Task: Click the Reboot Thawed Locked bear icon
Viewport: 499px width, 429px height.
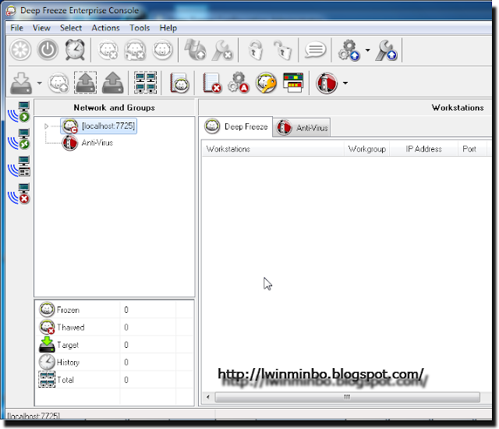Action: (x=135, y=50)
